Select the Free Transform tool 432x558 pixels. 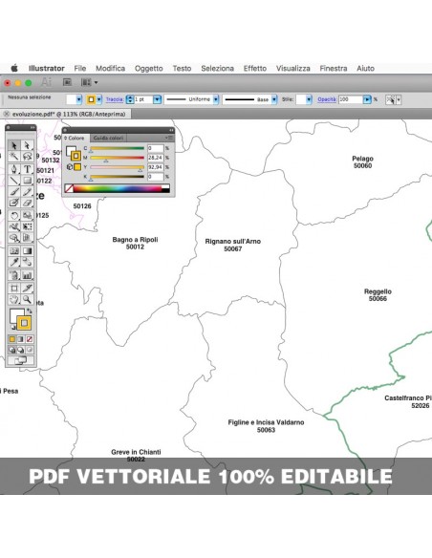tap(27, 226)
